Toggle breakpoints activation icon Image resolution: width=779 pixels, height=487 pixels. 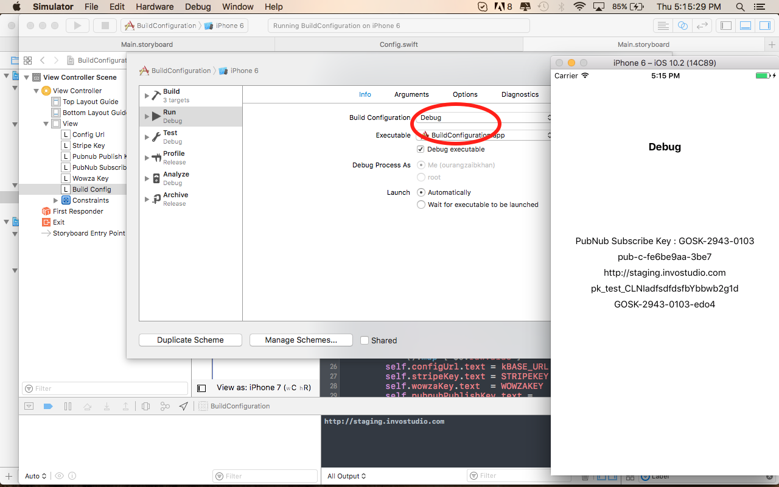[x=48, y=406]
